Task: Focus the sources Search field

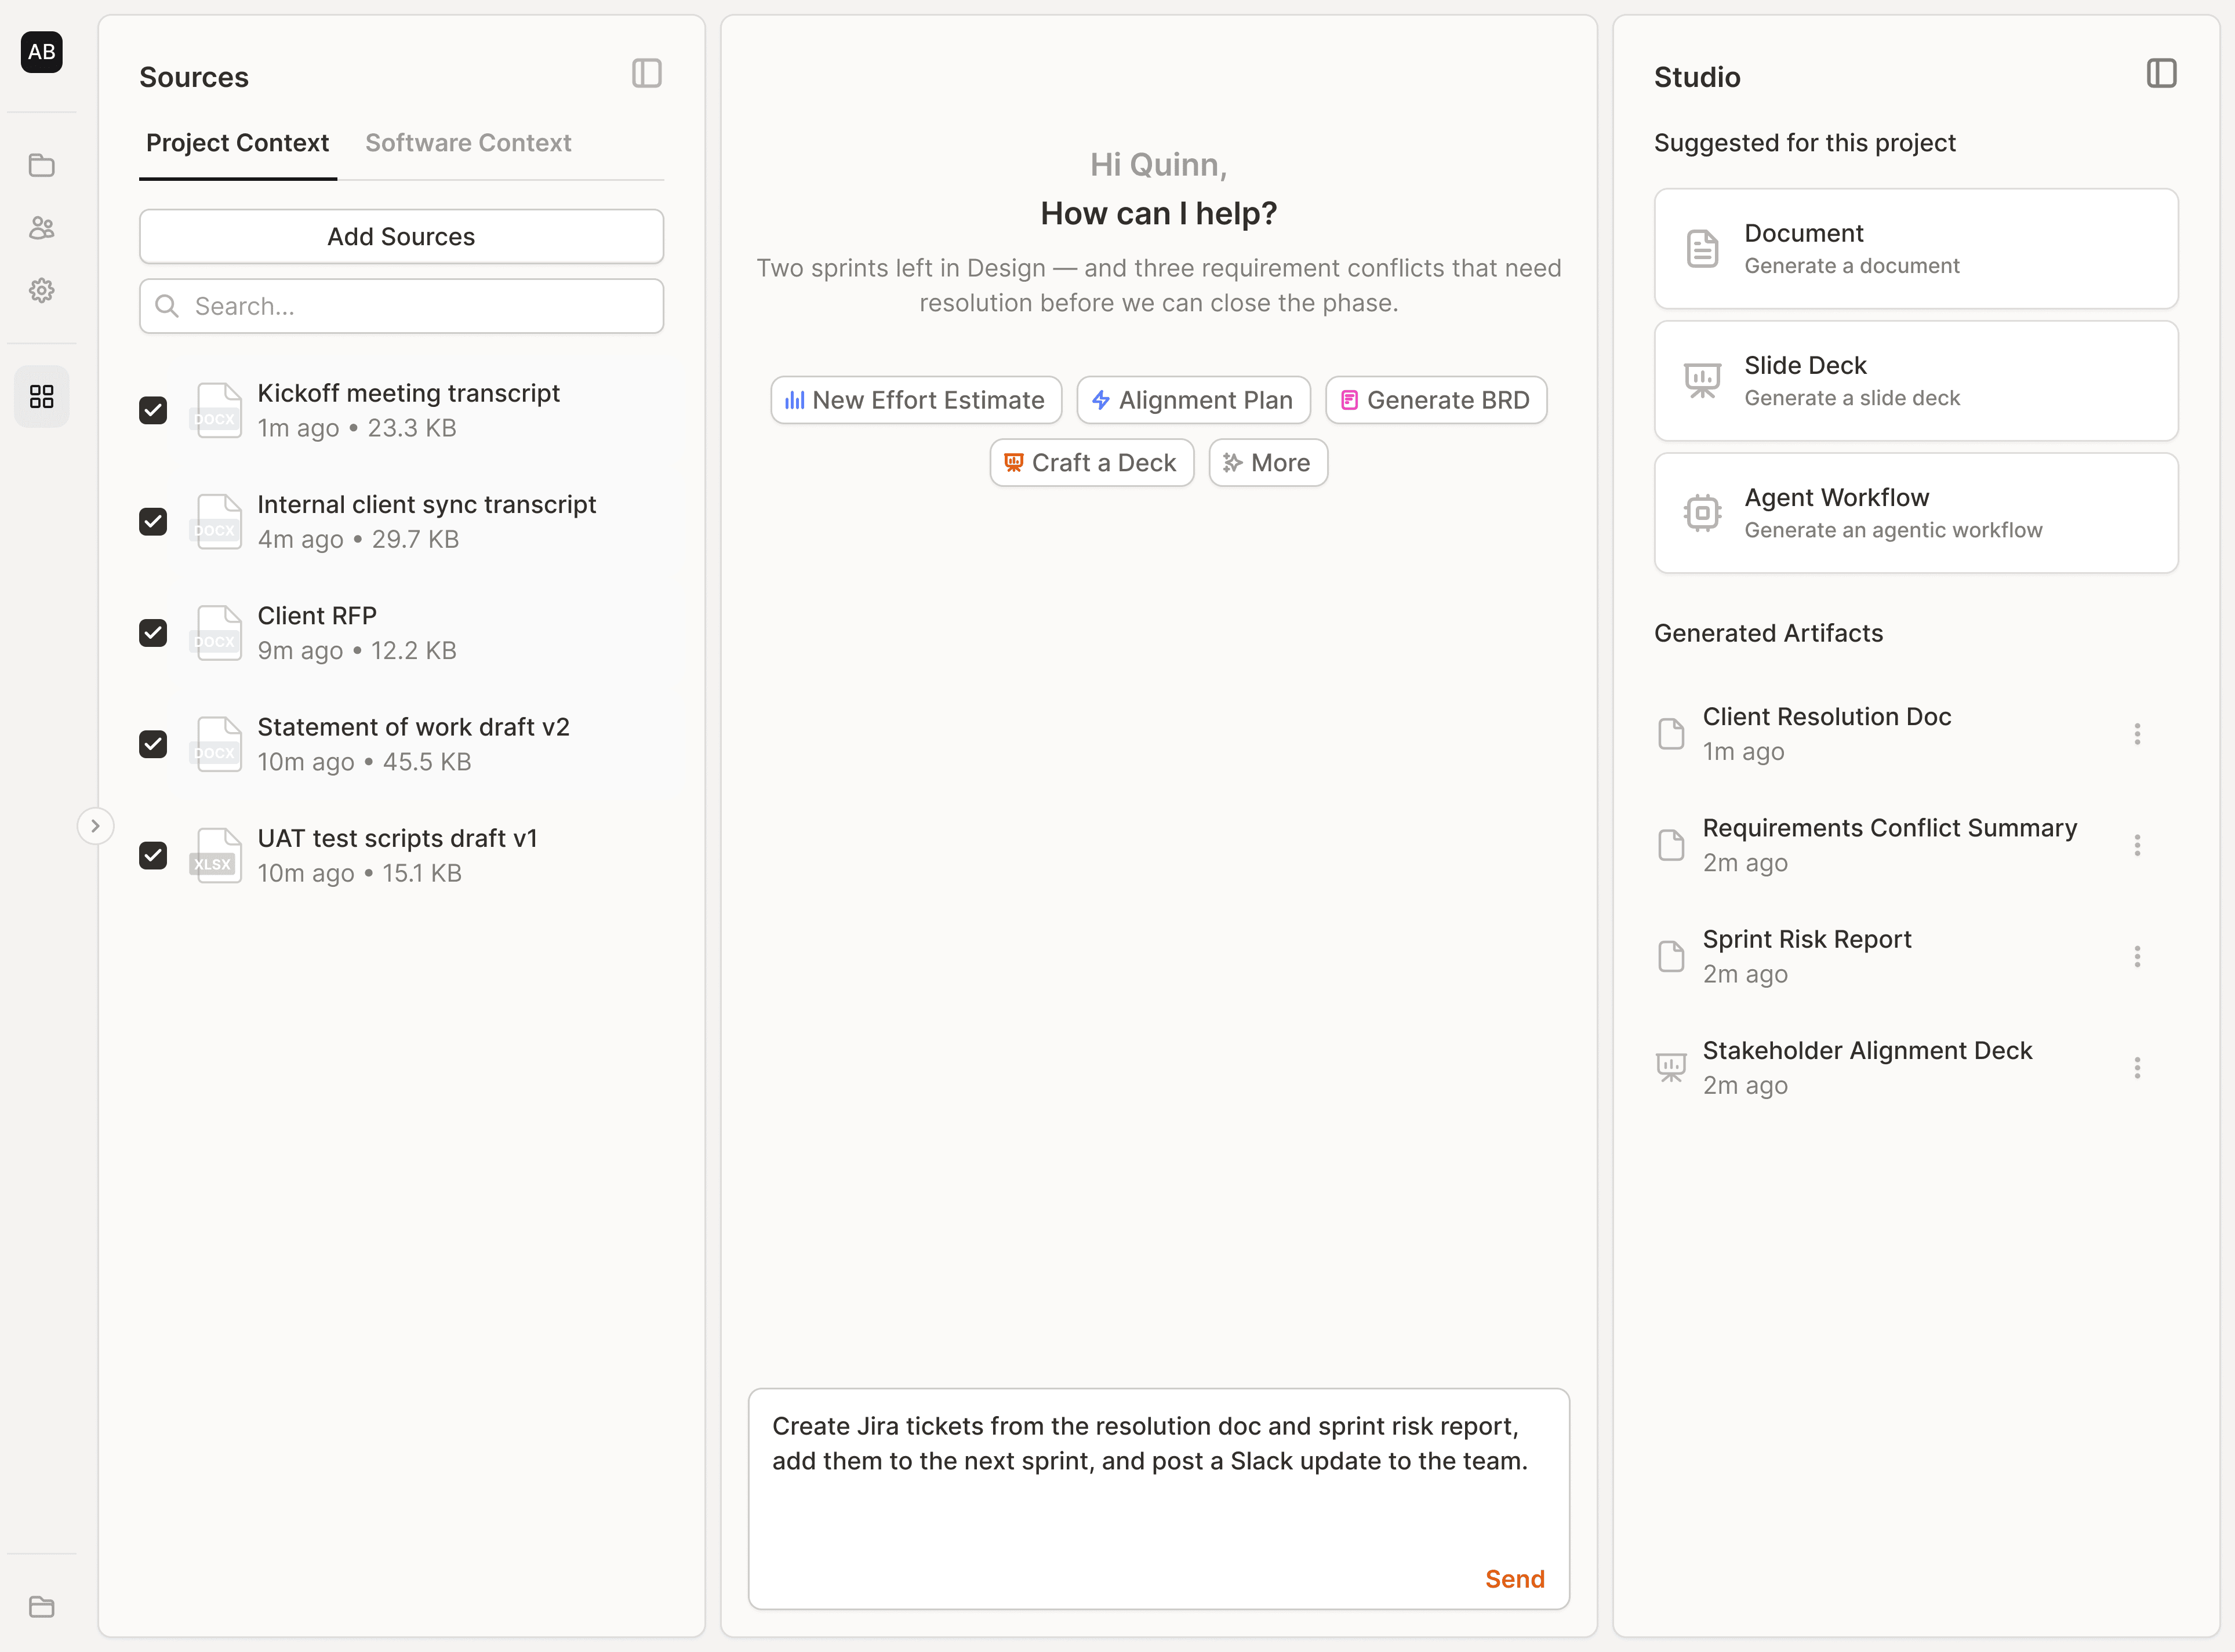Action: click(420, 306)
